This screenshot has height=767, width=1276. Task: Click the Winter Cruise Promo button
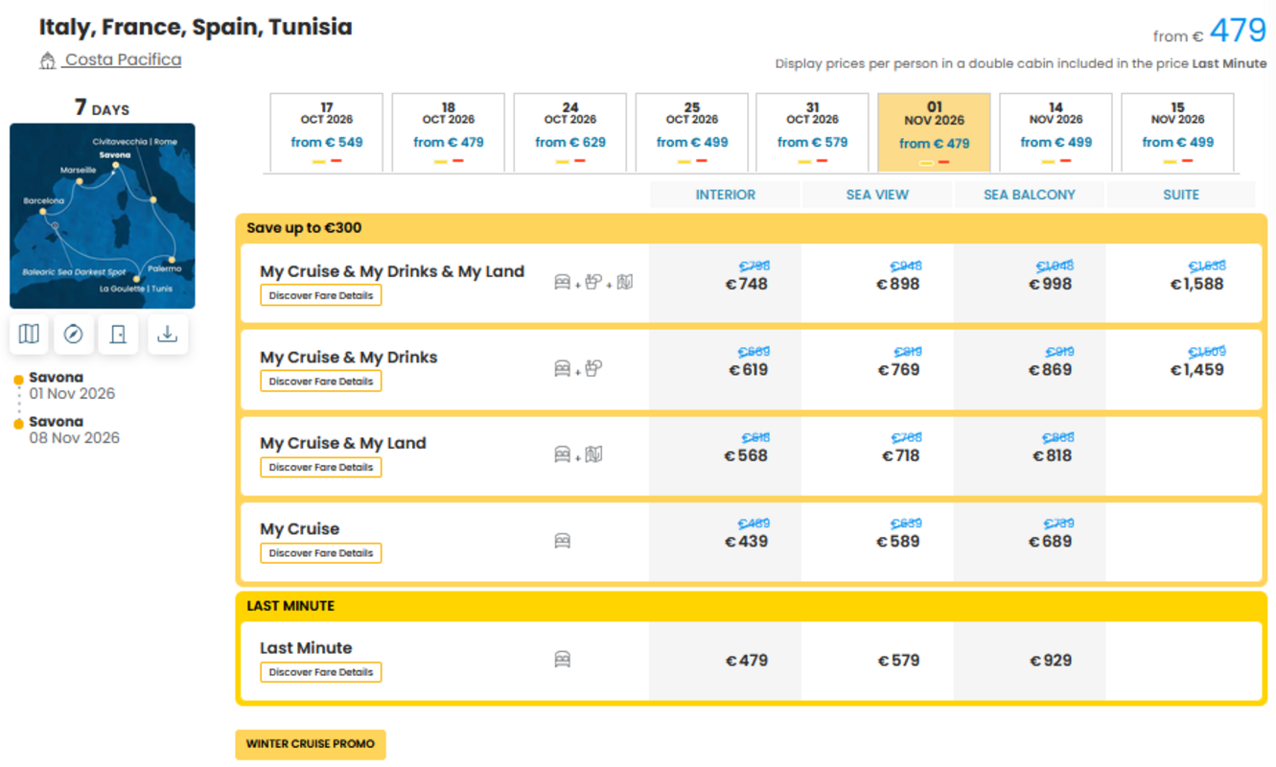311,744
